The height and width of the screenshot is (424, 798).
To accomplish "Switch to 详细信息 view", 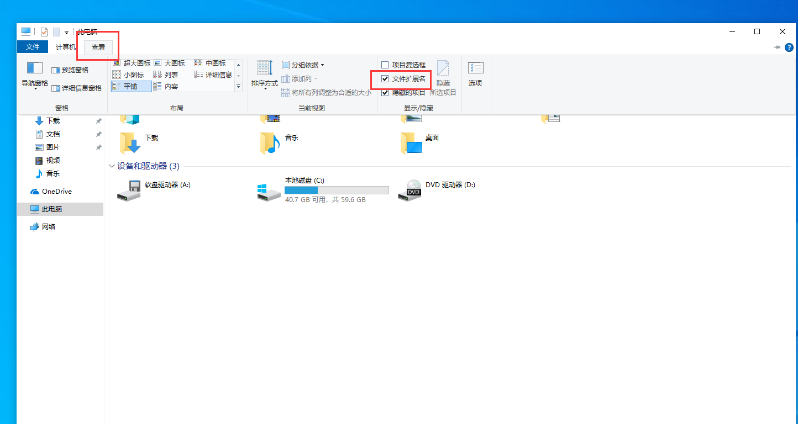I will [x=212, y=74].
